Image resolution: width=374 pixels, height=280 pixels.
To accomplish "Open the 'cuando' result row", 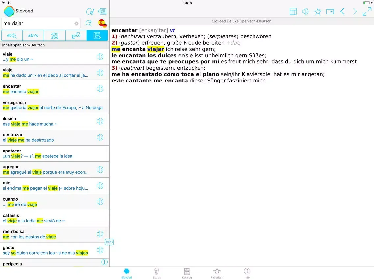I will point(55,202).
